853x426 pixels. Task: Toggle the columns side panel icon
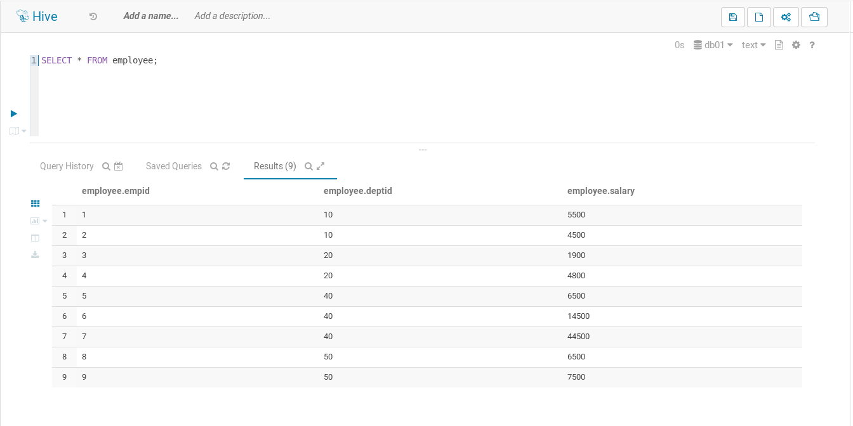click(x=36, y=238)
